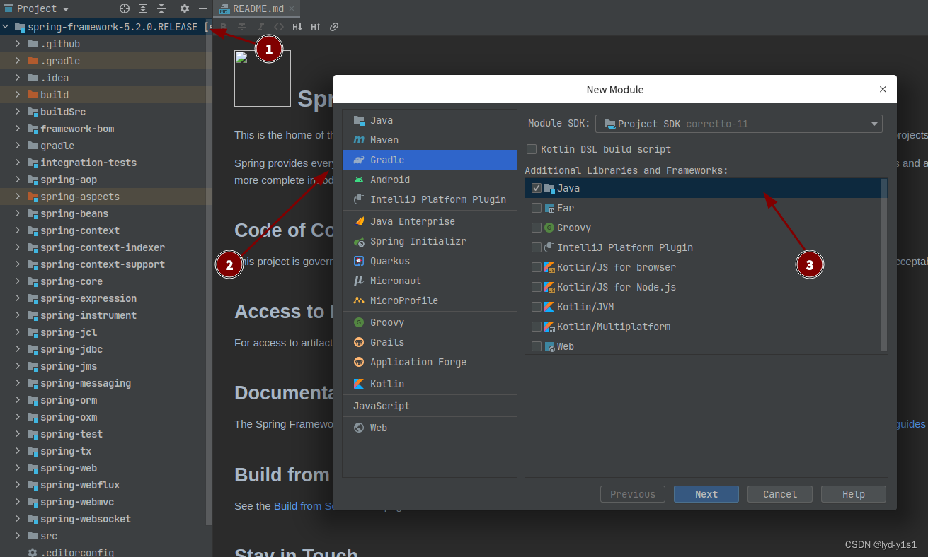The width and height of the screenshot is (928, 557).
Task: Select Maven module type
Action: [x=430, y=140]
